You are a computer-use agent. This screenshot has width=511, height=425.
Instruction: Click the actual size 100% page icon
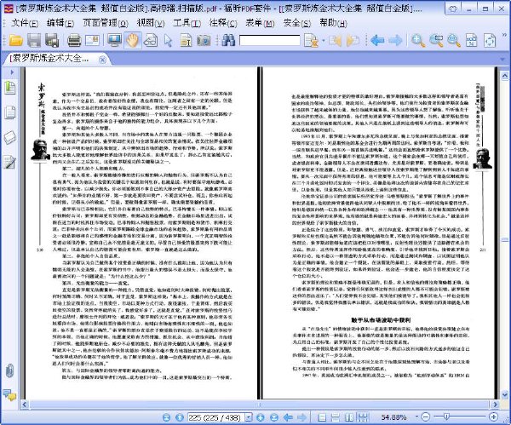(471, 41)
